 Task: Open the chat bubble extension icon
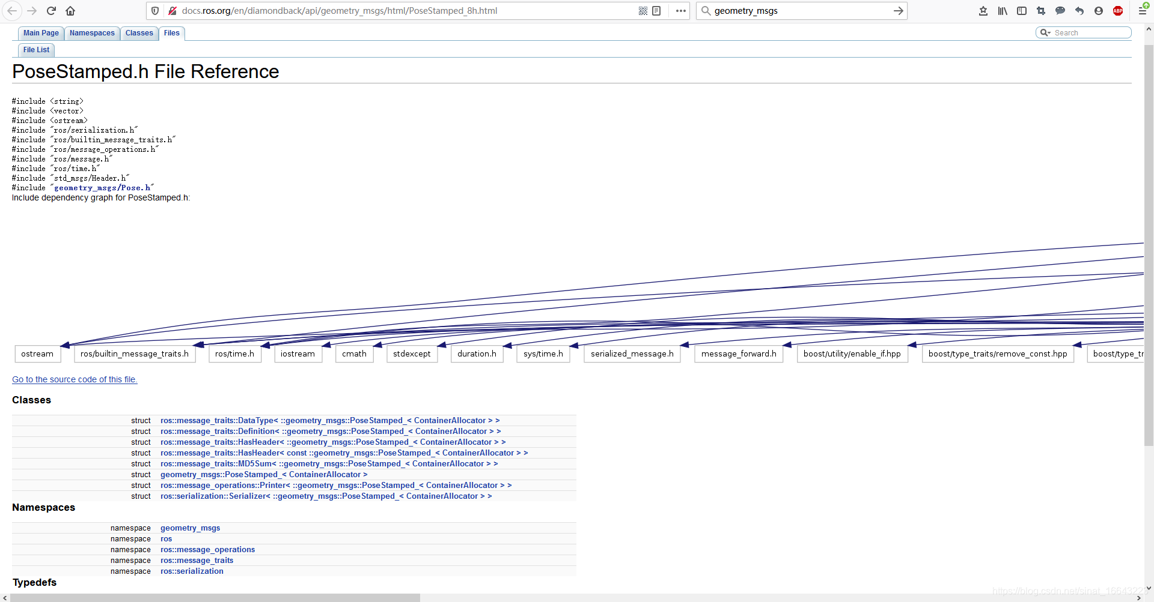click(x=1060, y=11)
